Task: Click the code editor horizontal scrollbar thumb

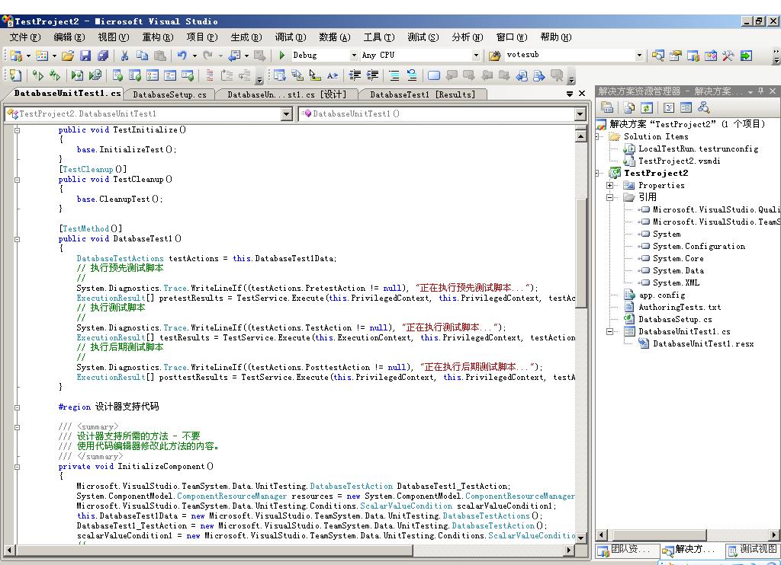Action: (214, 550)
